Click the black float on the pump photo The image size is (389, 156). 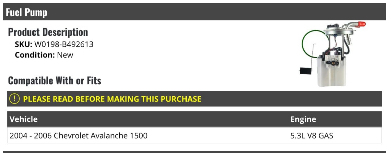pyautogui.click(x=306, y=70)
